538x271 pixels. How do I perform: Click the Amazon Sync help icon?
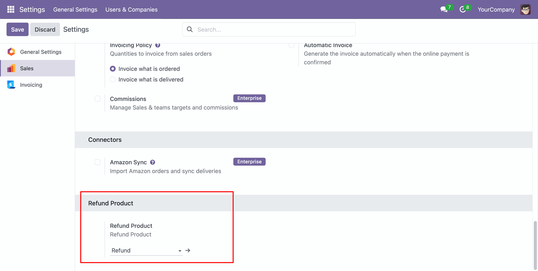click(152, 162)
